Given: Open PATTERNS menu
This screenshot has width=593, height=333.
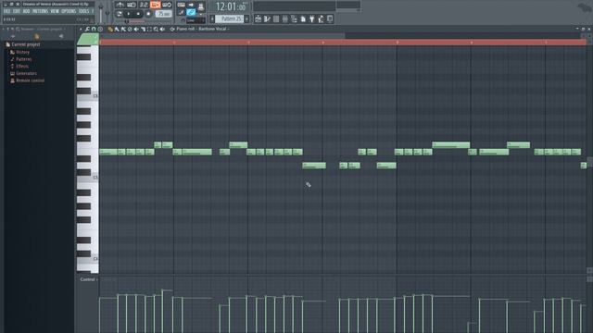Looking at the screenshot, I should tap(40, 11).
